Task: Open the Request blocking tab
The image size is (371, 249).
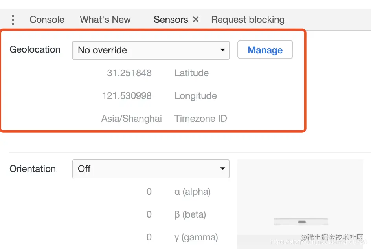Action: pyautogui.click(x=248, y=20)
